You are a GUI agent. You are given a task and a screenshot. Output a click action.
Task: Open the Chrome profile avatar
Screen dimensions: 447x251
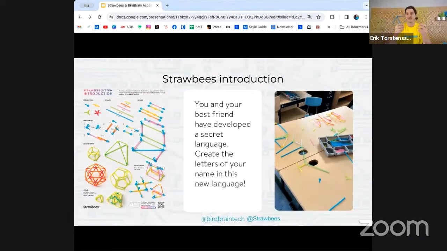coord(356,17)
